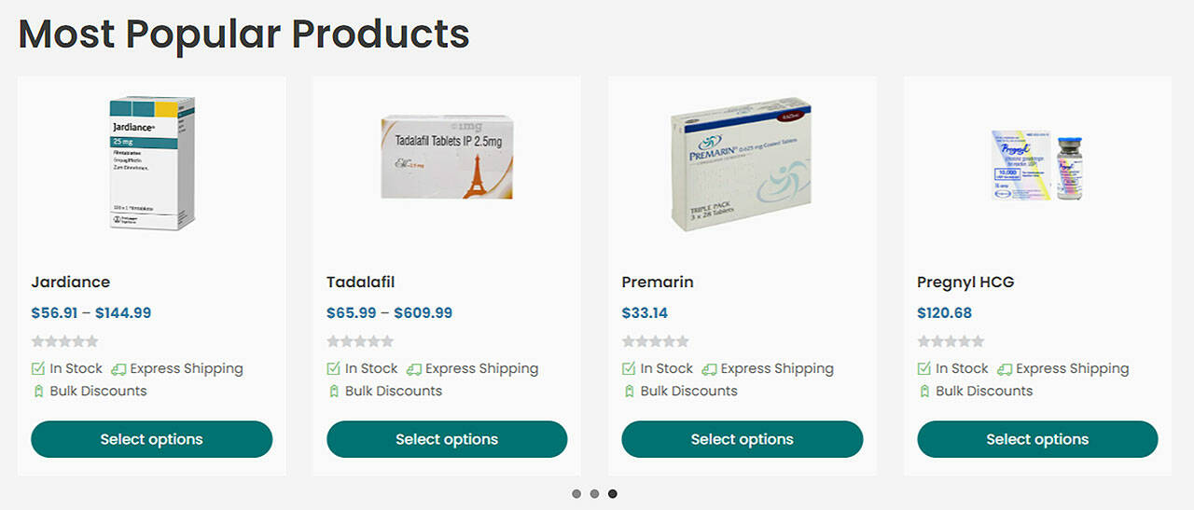Select options for Jardiance

[152, 439]
